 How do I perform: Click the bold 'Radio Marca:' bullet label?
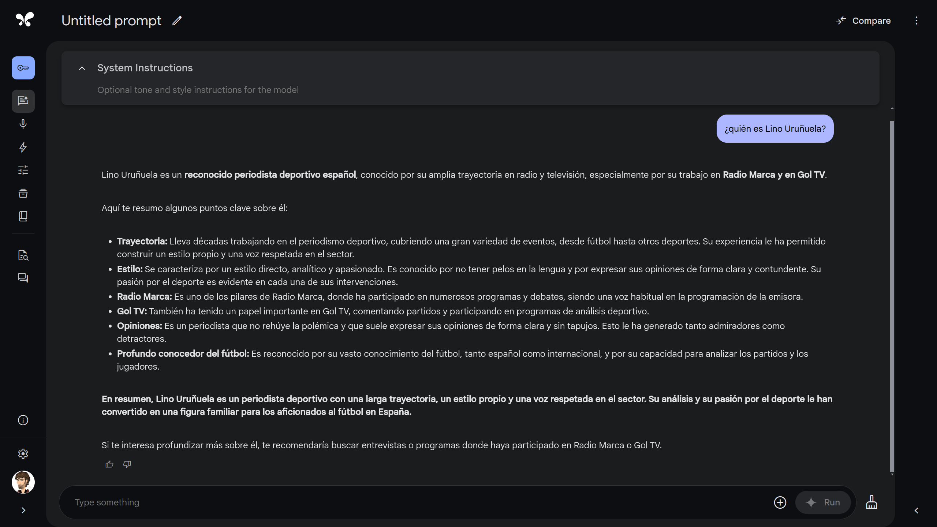click(x=144, y=297)
